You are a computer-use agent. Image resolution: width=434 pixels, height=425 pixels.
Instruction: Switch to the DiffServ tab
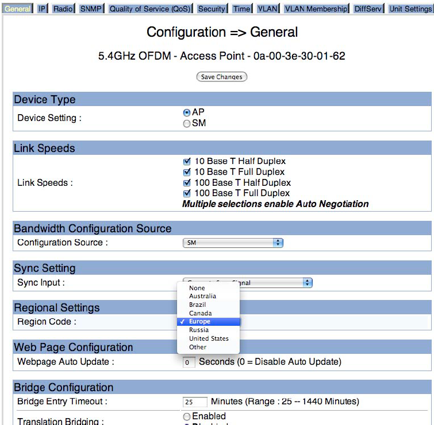[x=368, y=9]
